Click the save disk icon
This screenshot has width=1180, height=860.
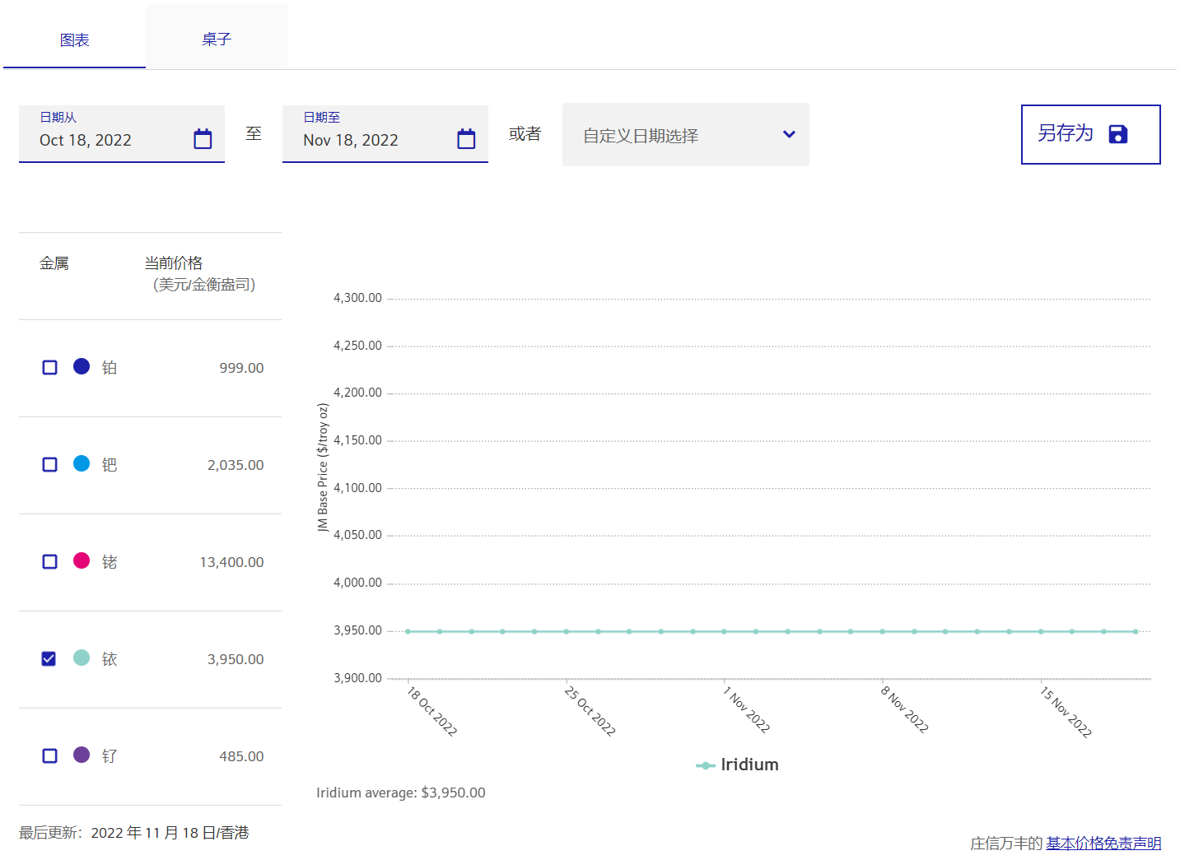tap(1118, 134)
